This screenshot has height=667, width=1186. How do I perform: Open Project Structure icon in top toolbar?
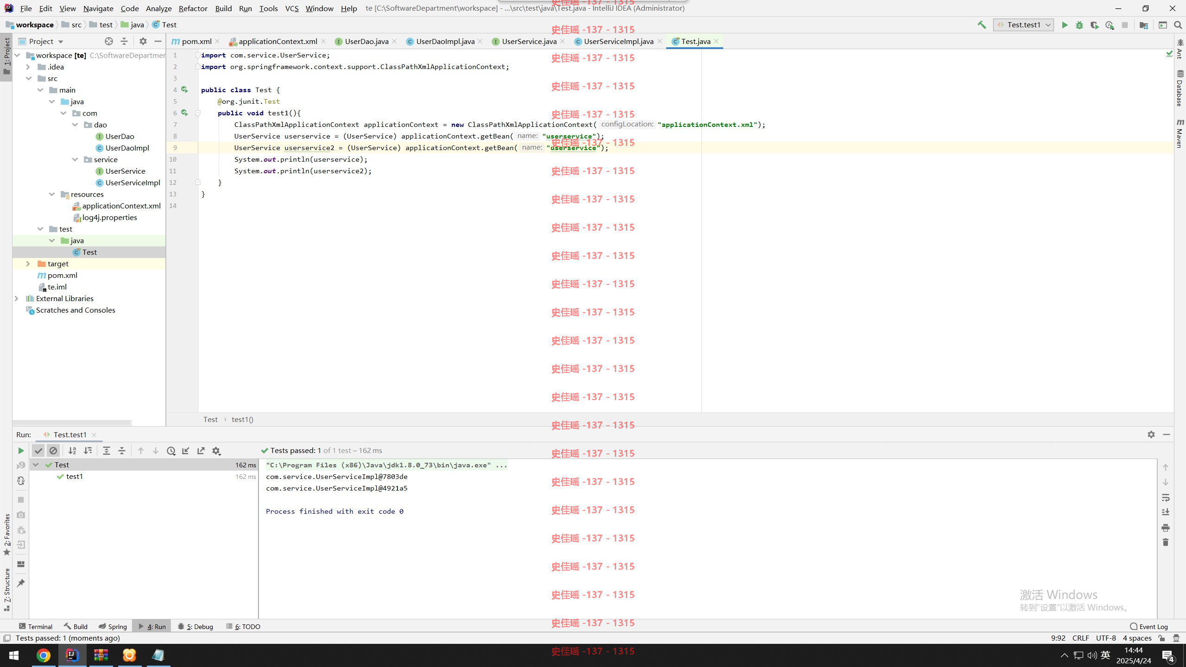click(x=1144, y=25)
